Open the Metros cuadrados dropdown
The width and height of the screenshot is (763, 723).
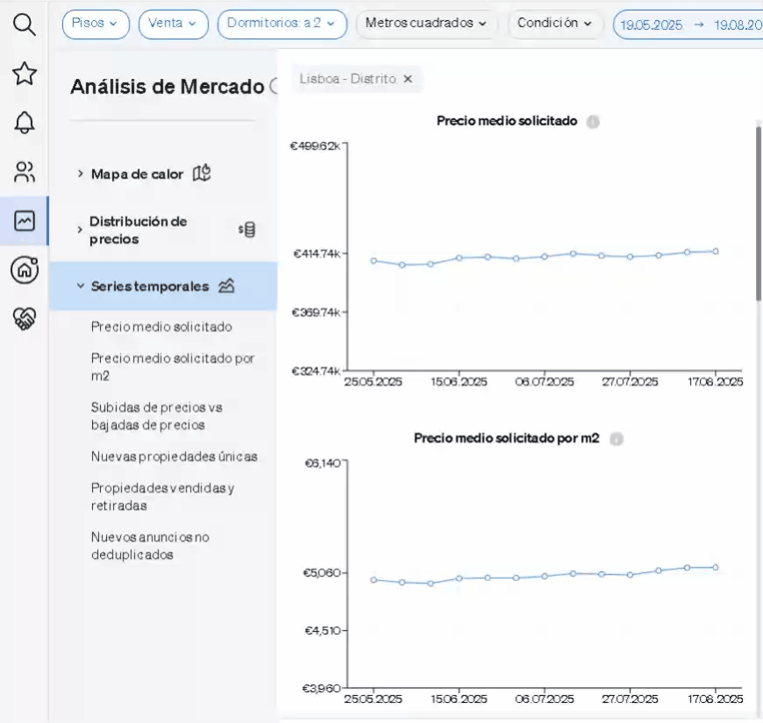click(x=426, y=25)
